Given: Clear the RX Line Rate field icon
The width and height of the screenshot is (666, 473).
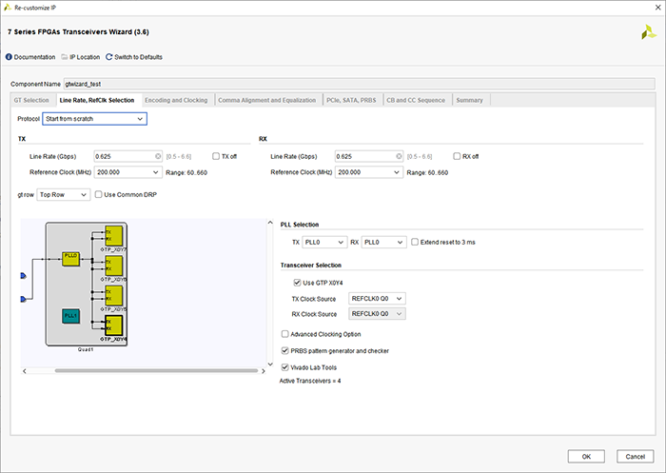Looking at the screenshot, I should tap(399, 156).
